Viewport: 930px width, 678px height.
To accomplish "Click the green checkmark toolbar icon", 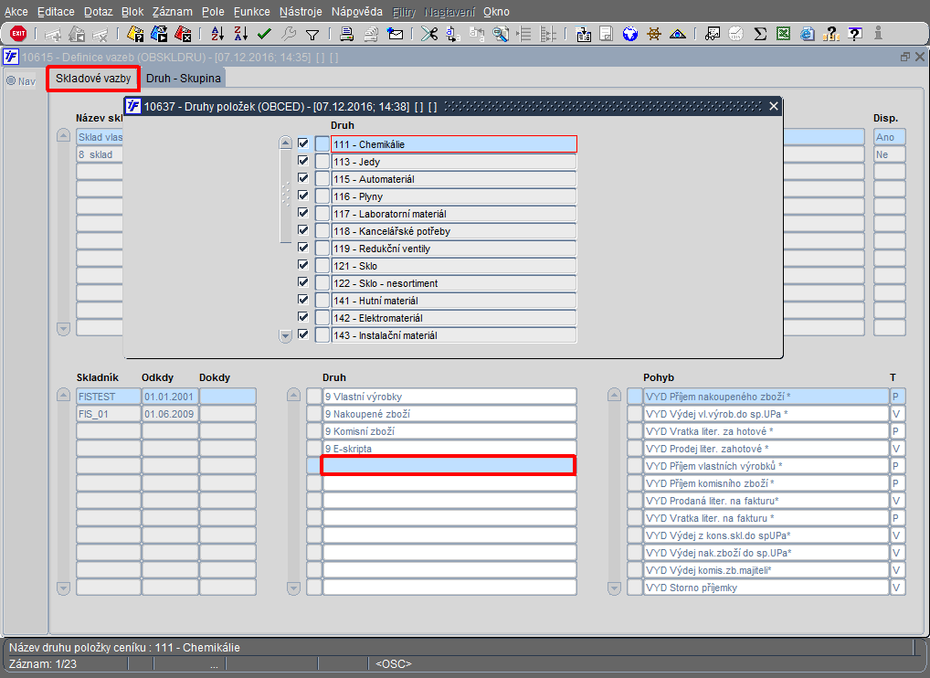I will (265, 34).
